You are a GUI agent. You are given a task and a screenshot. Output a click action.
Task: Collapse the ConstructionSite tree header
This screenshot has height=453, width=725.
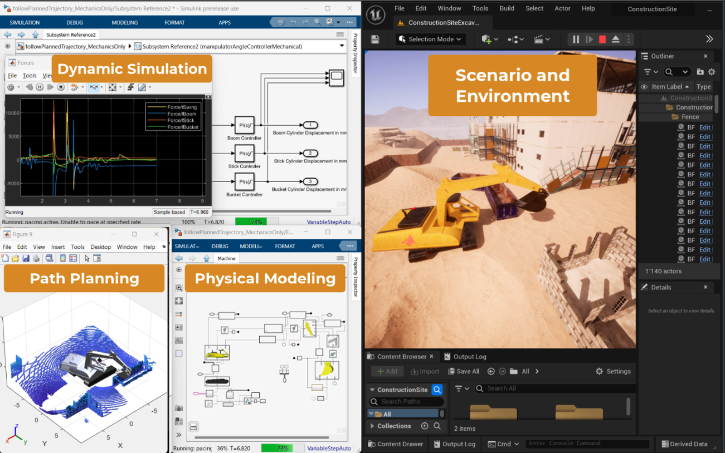click(373, 390)
